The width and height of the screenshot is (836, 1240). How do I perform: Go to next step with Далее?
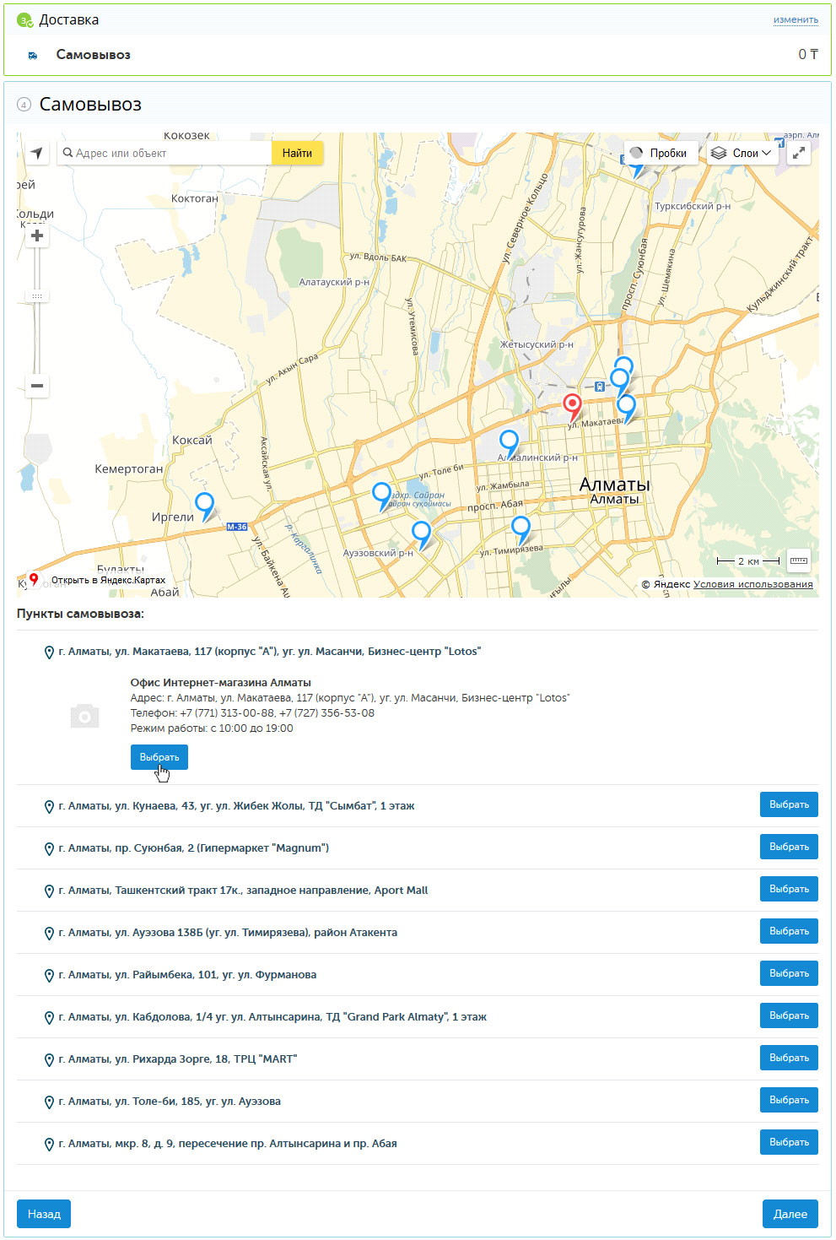pos(790,1214)
